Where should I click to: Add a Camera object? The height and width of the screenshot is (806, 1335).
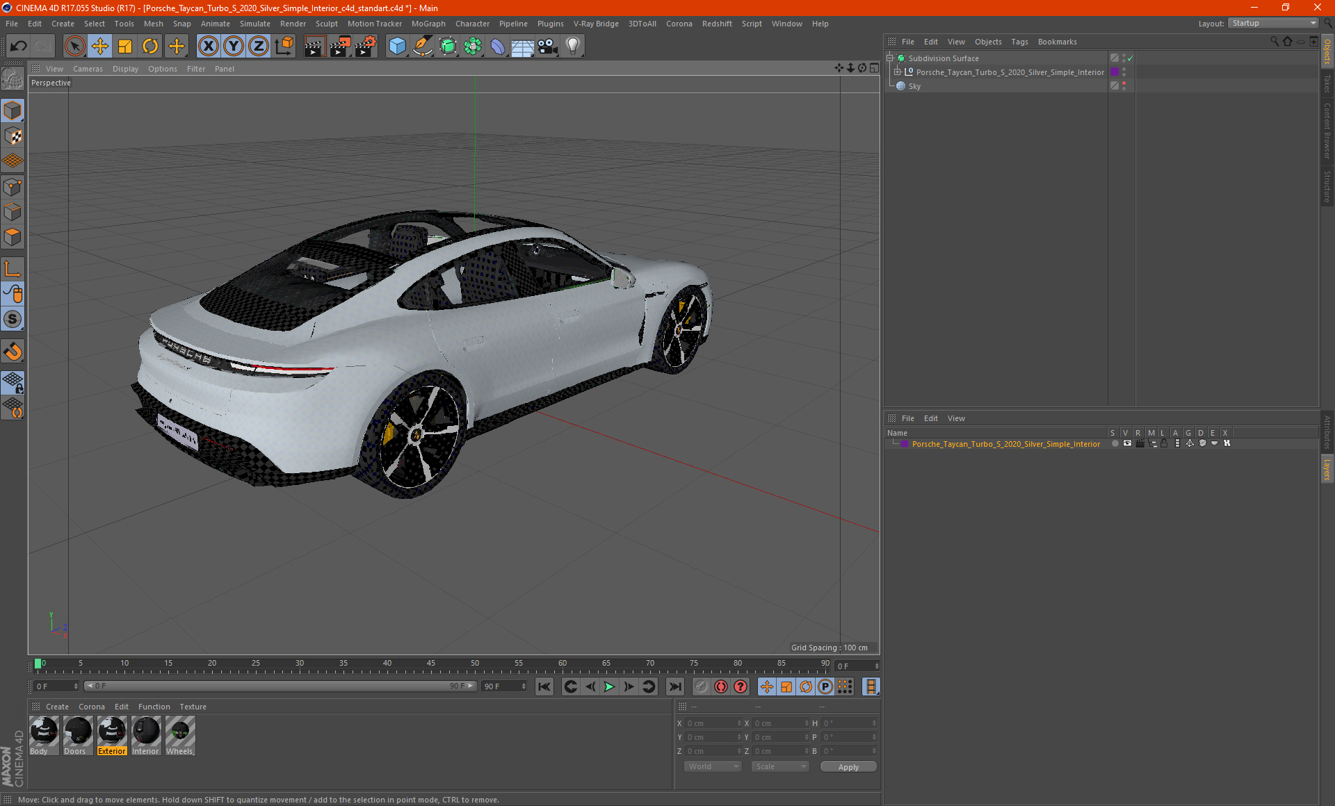pyautogui.click(x=548, y=47)
